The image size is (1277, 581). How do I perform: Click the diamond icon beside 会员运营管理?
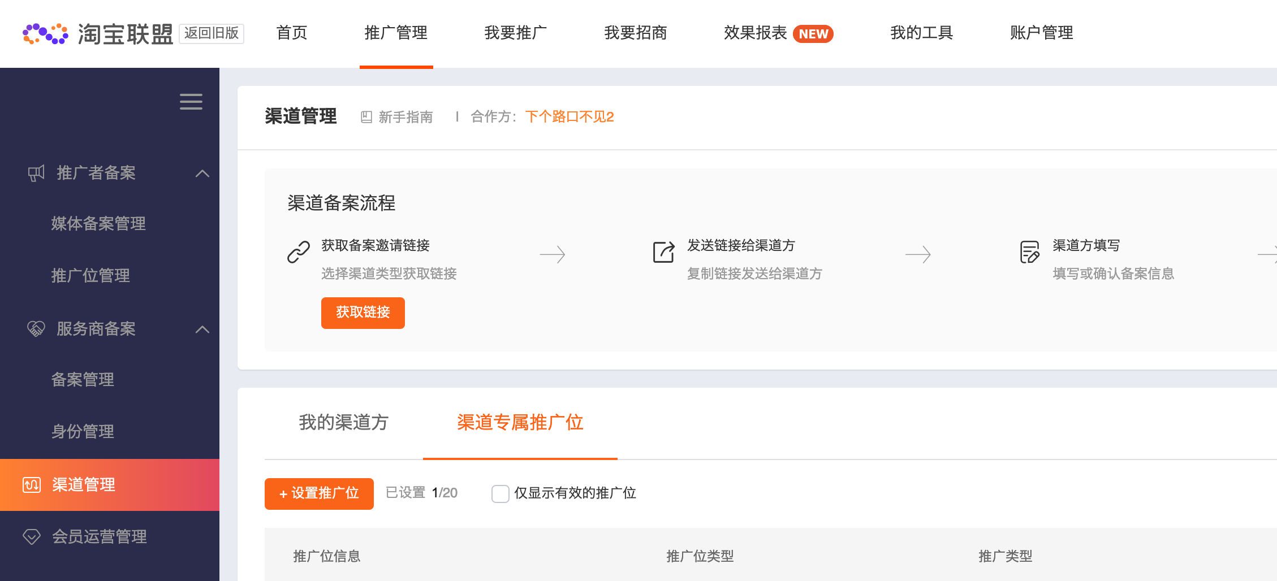pos(32,537)
